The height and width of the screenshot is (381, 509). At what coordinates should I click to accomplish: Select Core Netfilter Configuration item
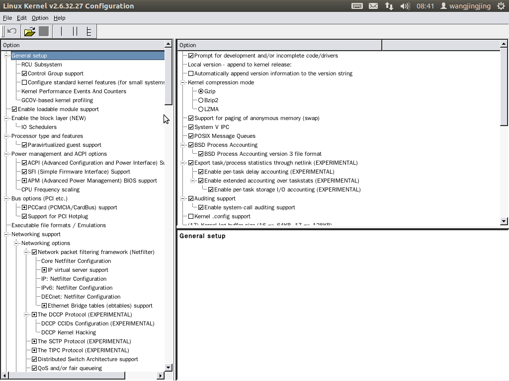click(76, 261)
